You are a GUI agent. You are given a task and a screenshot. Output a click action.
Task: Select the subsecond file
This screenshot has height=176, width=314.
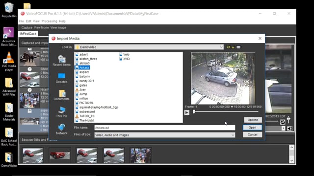tap(85, 111)
